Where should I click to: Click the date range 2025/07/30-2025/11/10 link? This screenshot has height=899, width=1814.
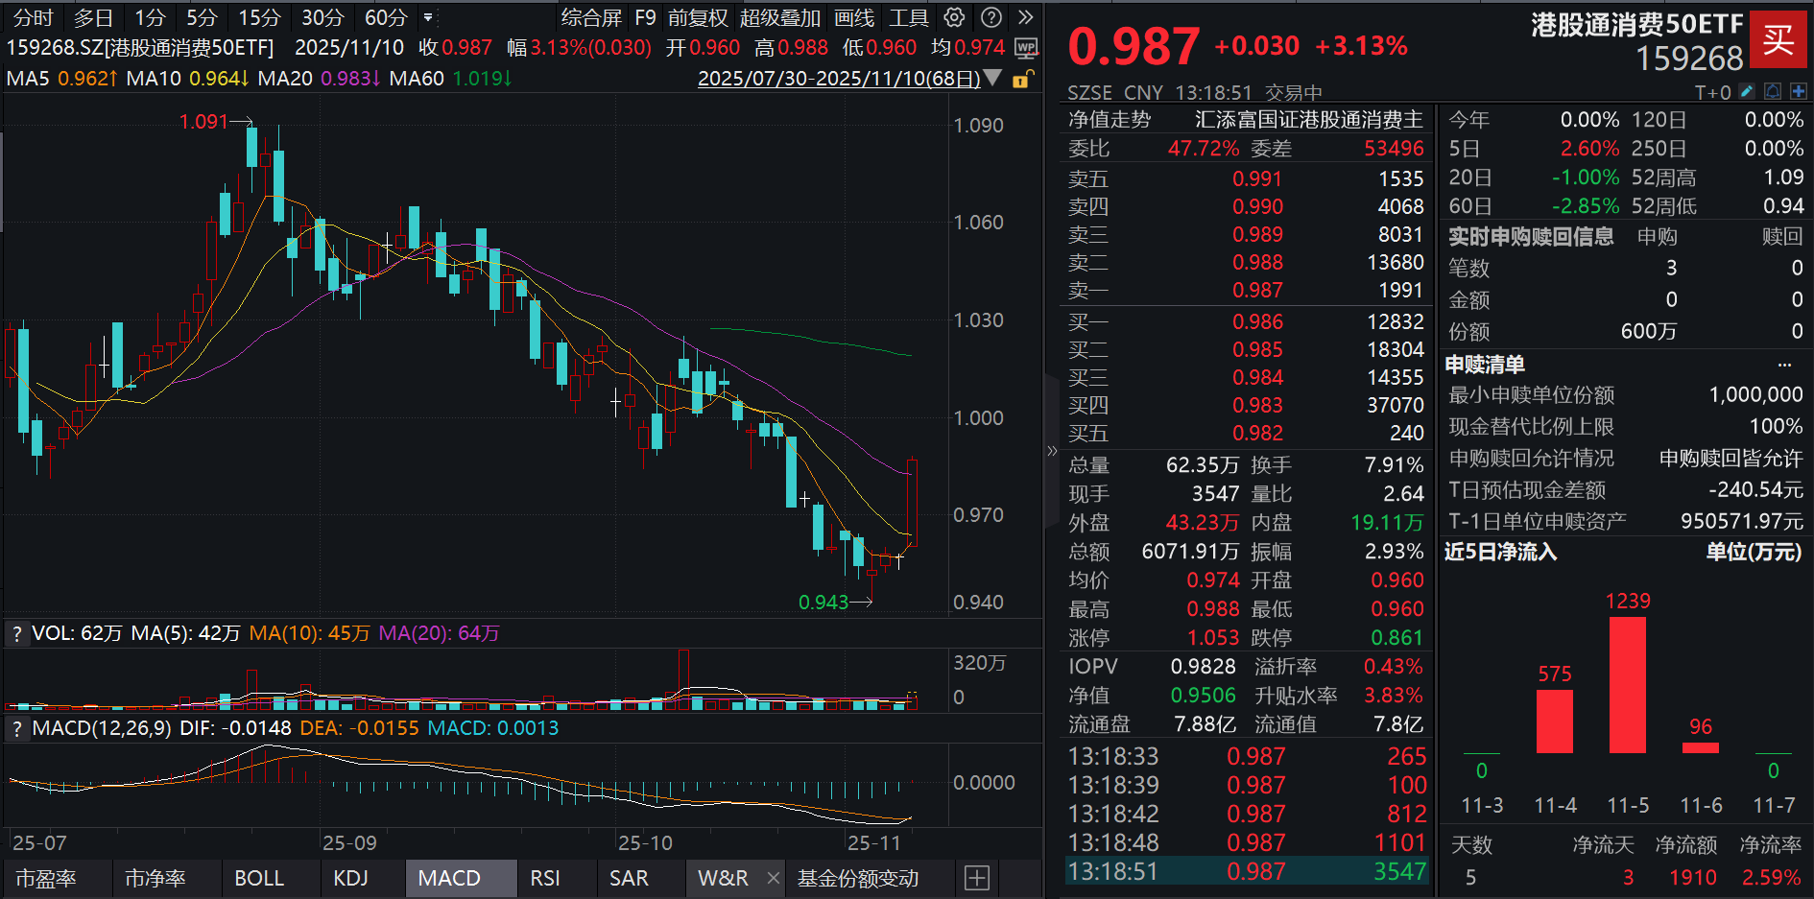[839, 79]
